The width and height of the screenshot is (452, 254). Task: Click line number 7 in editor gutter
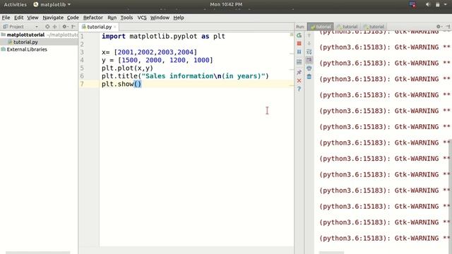(x=82, y=84)
